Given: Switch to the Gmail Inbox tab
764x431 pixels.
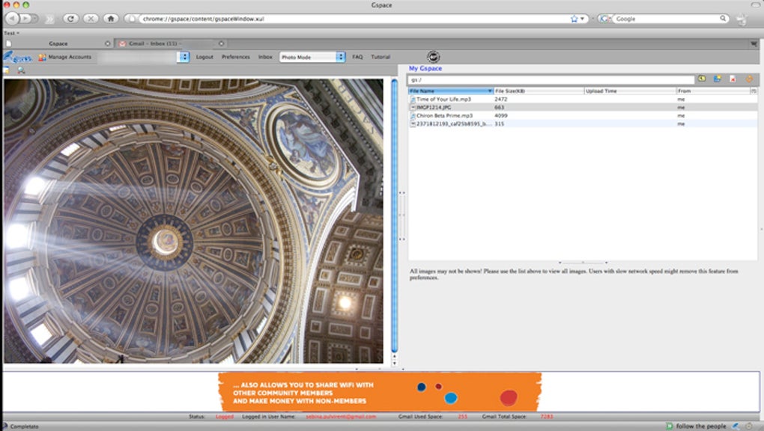Looking at the screenshot, I should click(x=171, y=43).
